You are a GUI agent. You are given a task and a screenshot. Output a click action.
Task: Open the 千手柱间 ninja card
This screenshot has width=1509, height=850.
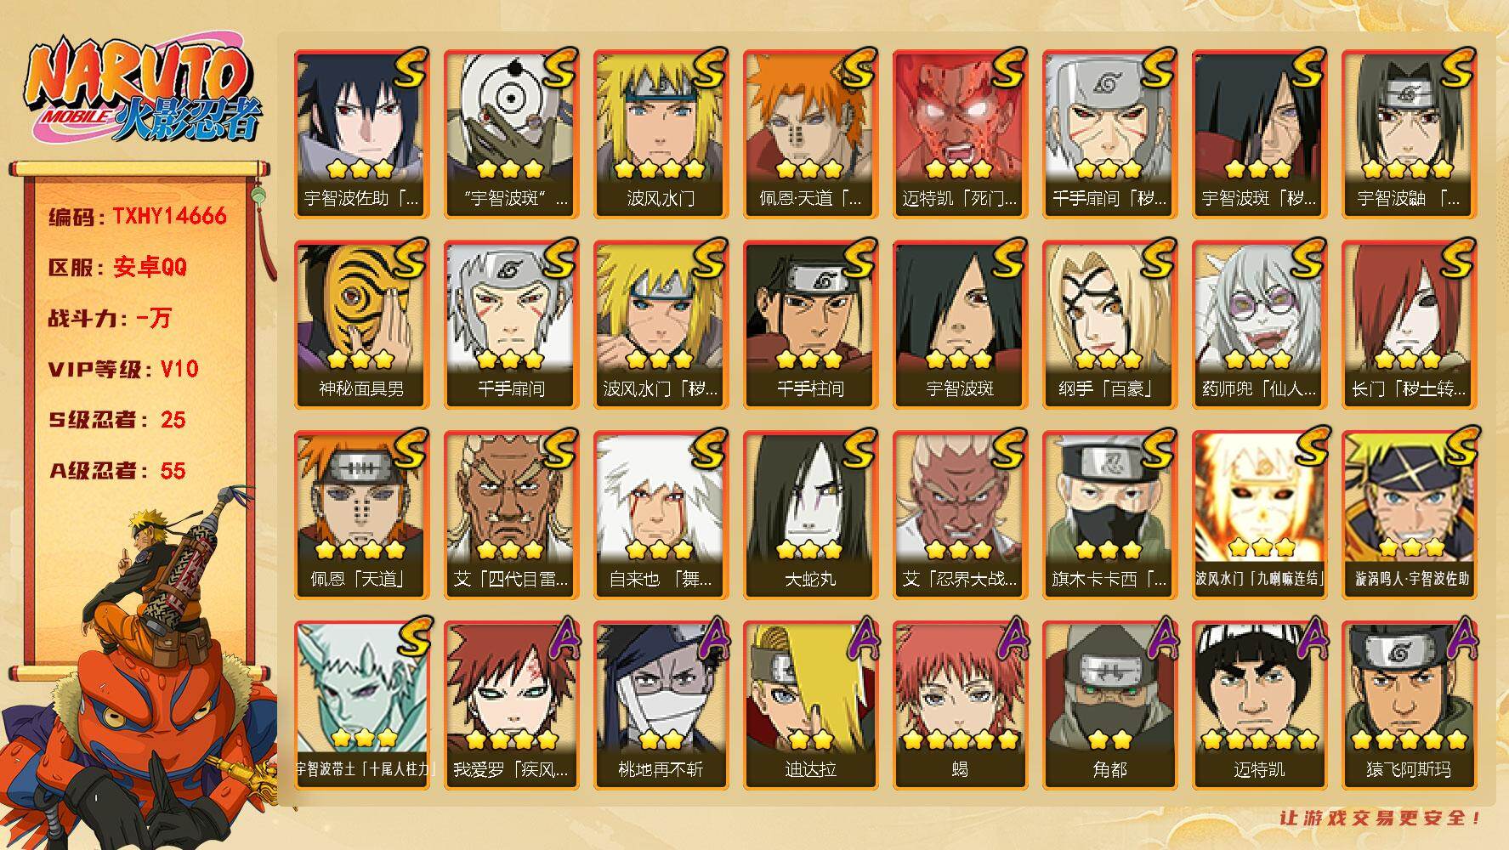click(810, 324)
